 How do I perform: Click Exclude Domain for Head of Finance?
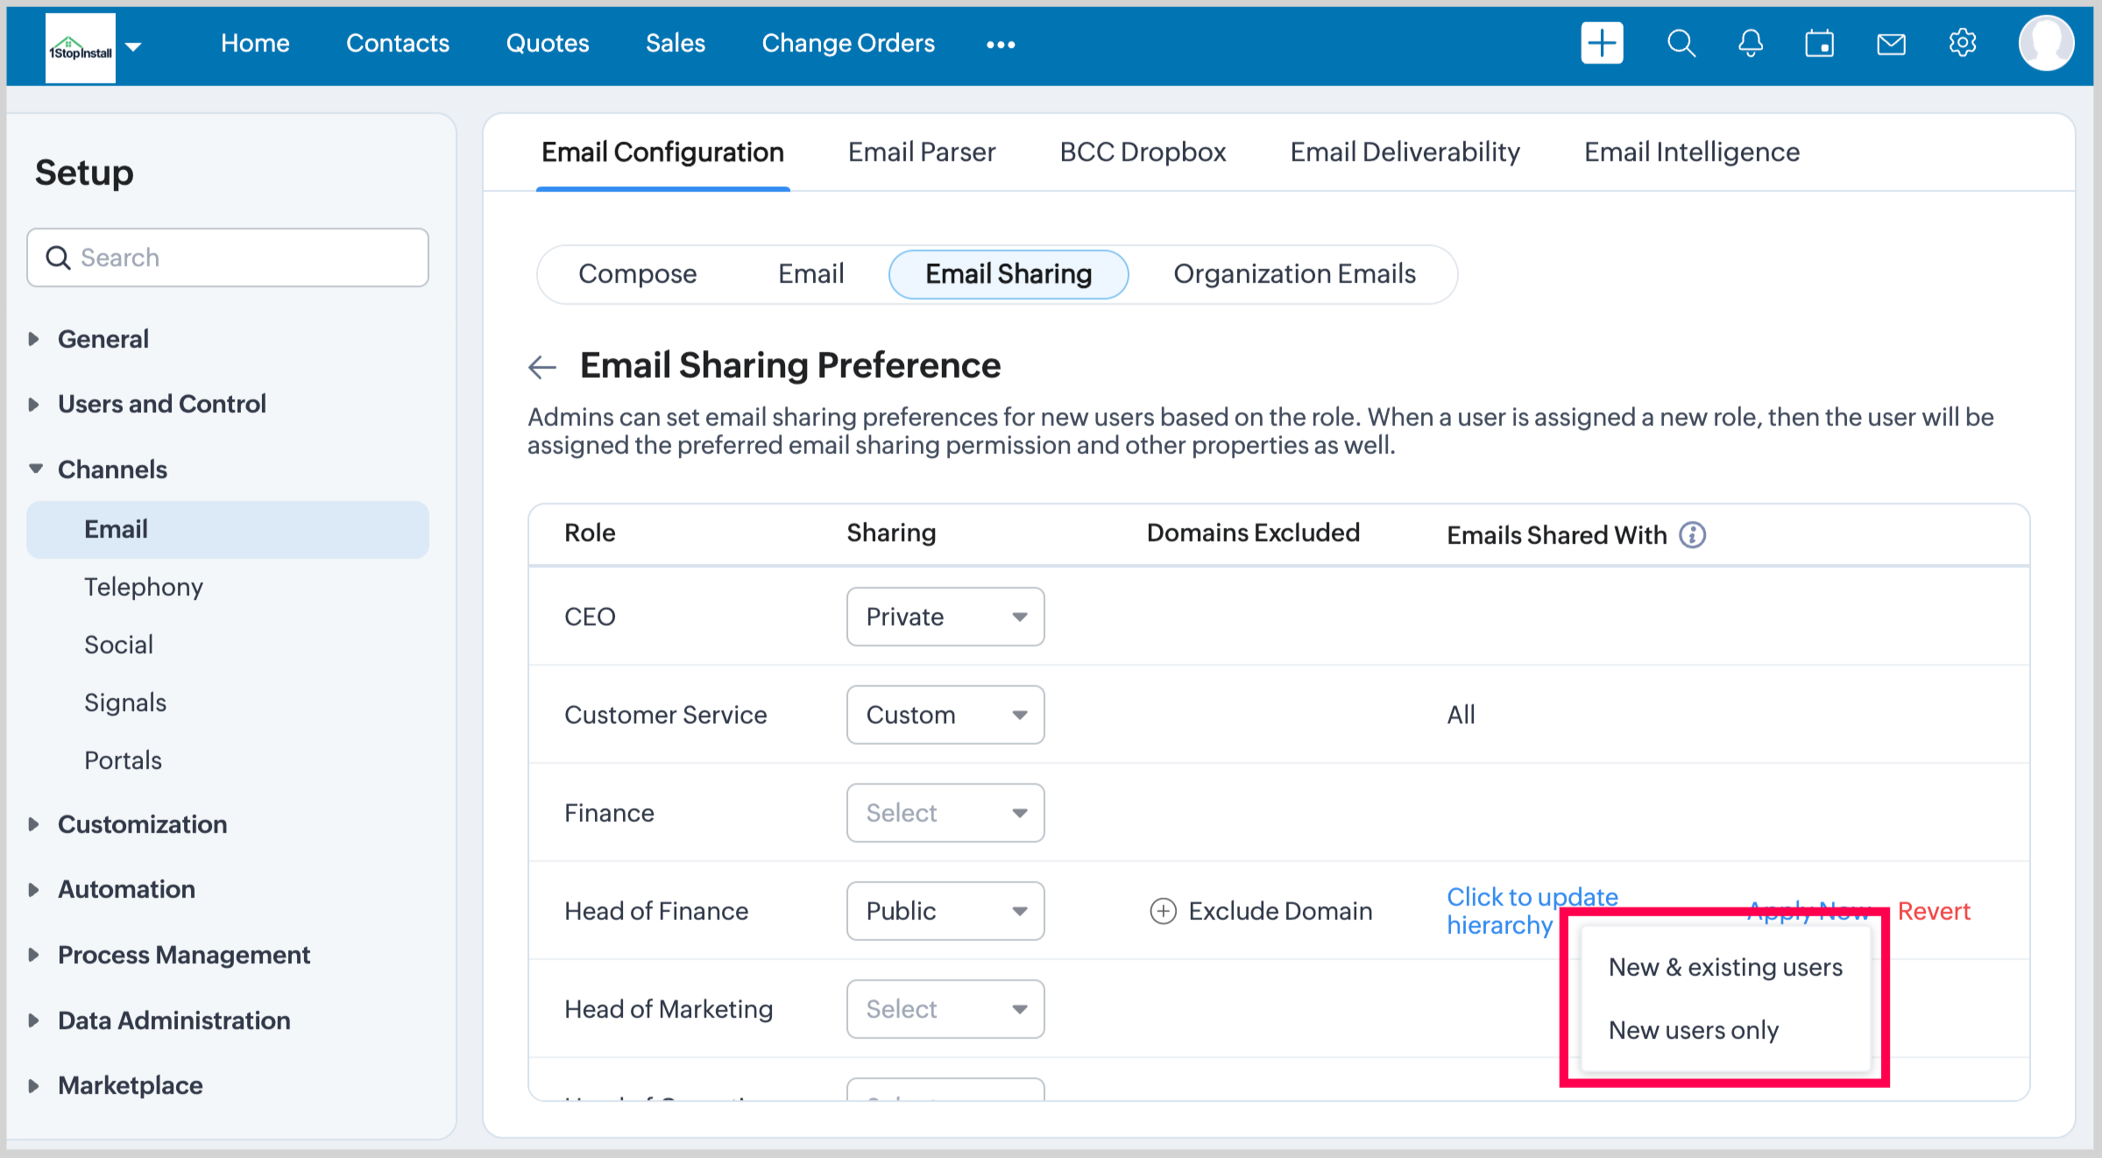click(1261, 911)
